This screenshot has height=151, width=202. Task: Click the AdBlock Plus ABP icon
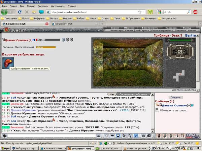click(195, 12)
